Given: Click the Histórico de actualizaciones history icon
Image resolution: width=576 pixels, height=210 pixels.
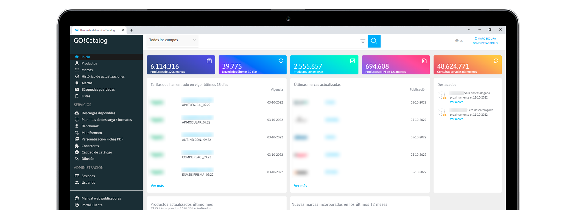Looking at the screenshot, I should [x=77, y=76].
